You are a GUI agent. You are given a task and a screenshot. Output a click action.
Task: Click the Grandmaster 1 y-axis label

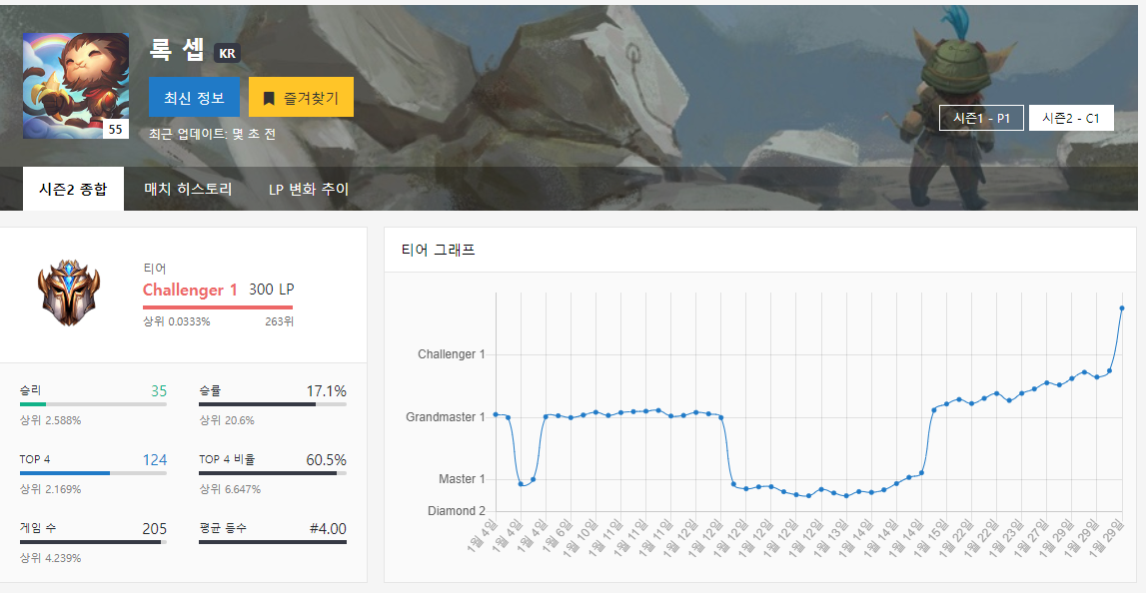coord(445,417)
